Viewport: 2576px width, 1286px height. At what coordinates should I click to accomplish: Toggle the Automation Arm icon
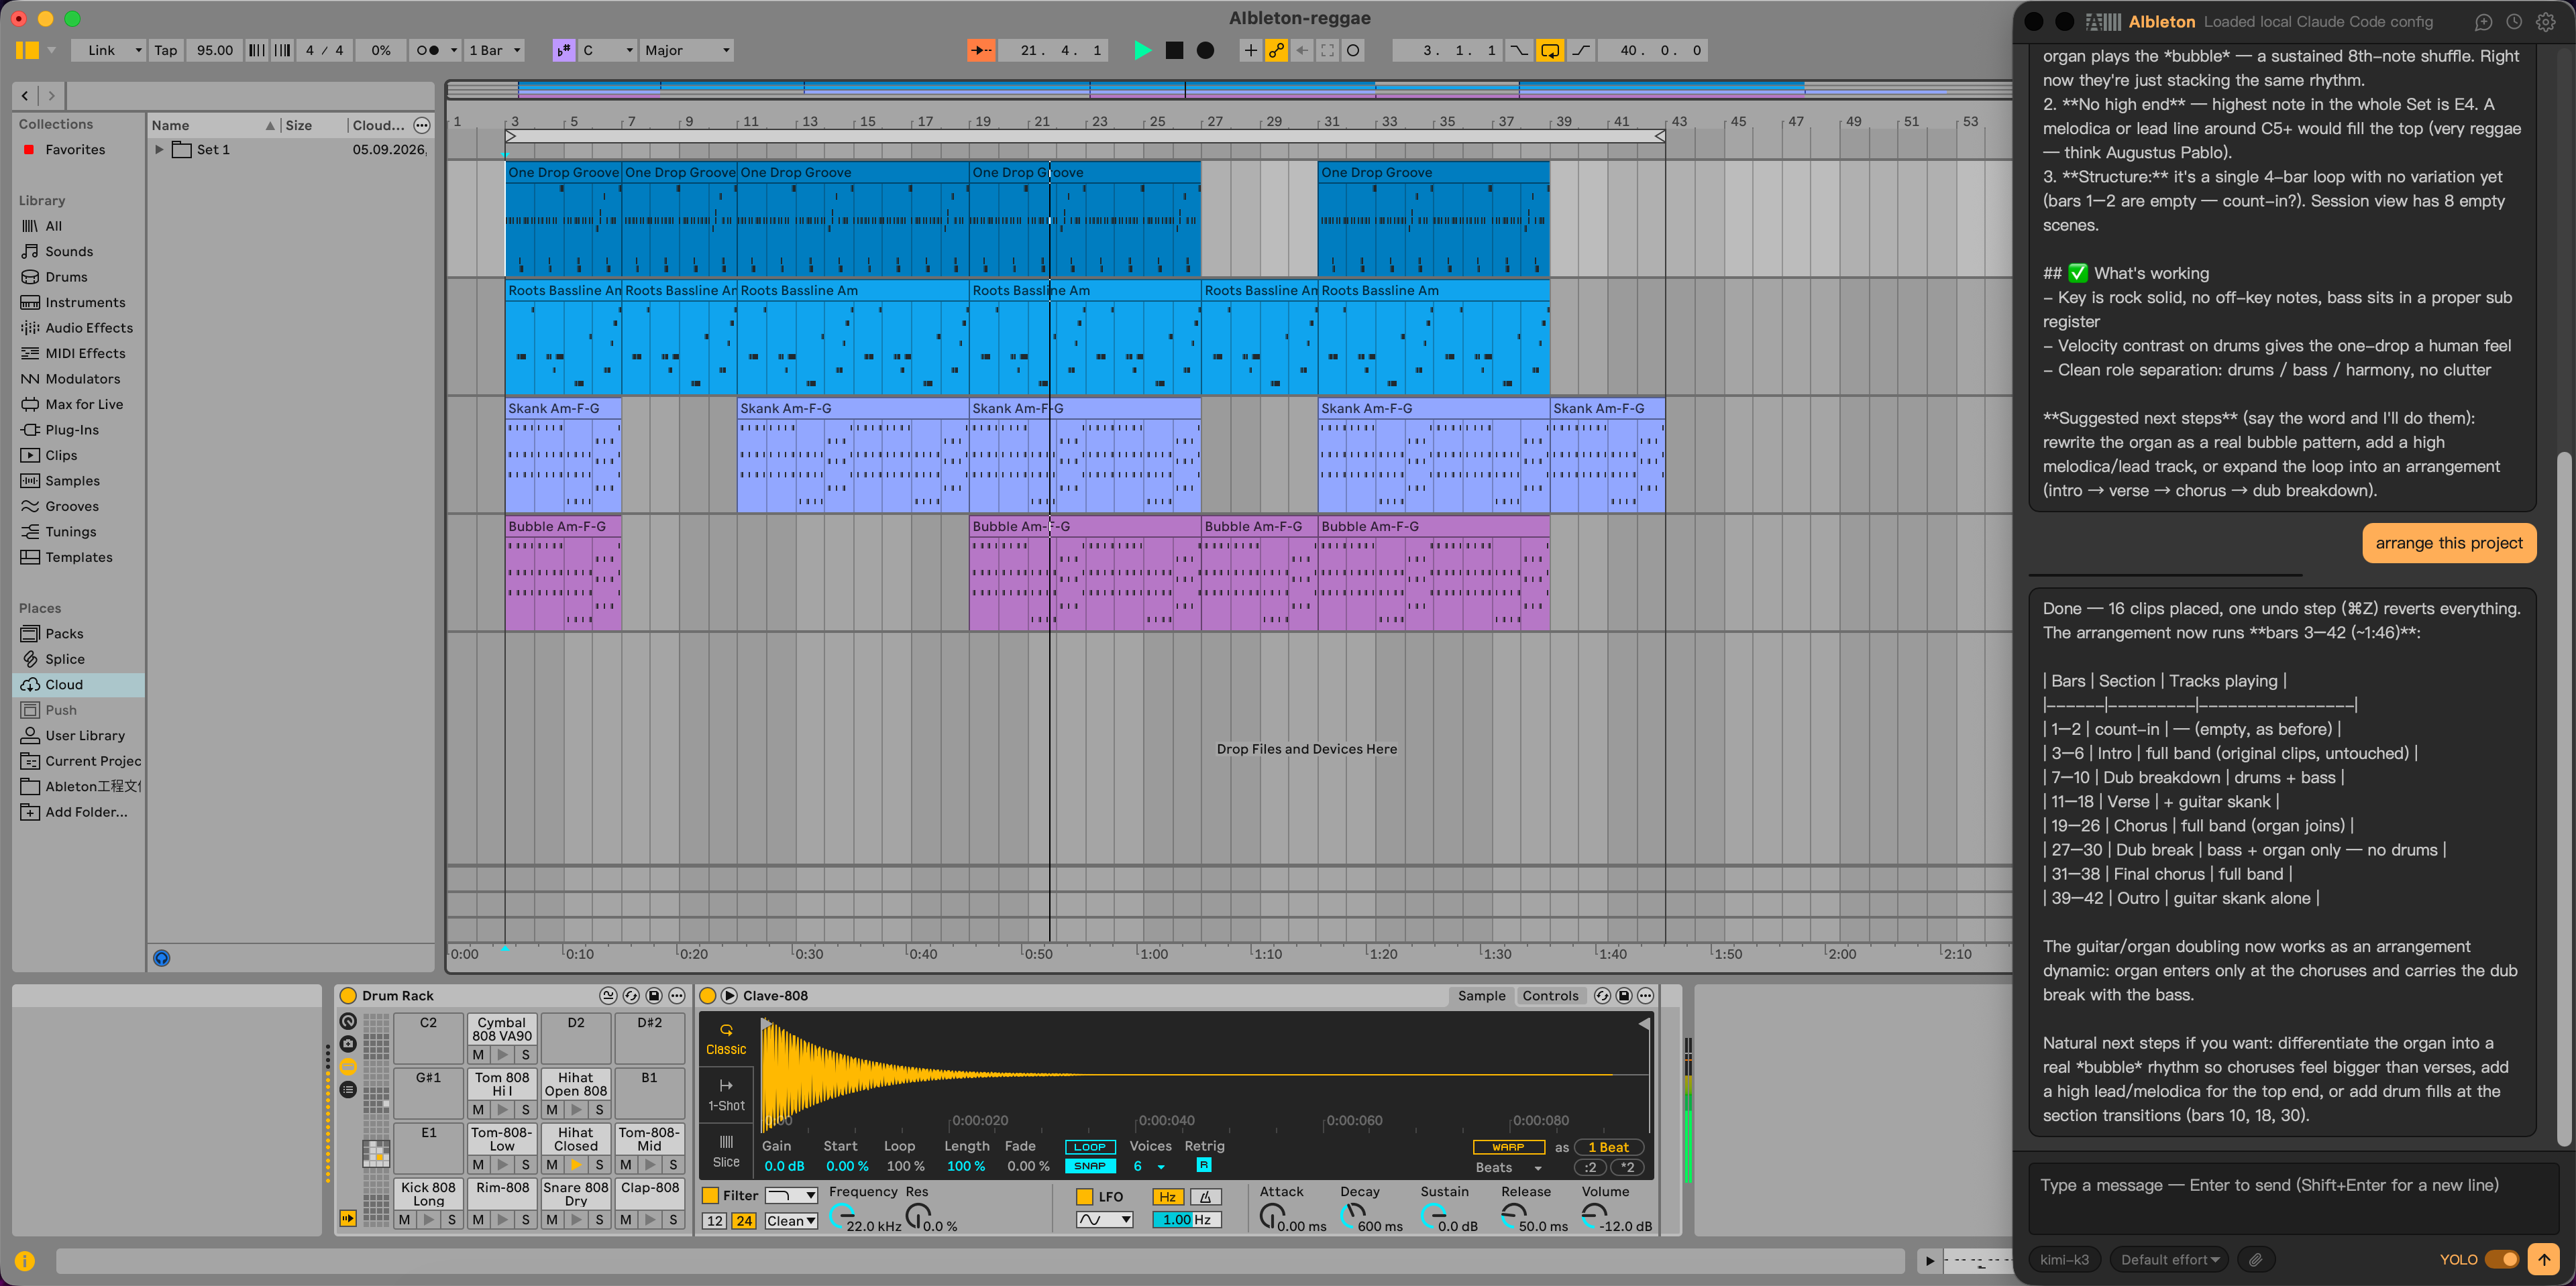point(1276,50)
